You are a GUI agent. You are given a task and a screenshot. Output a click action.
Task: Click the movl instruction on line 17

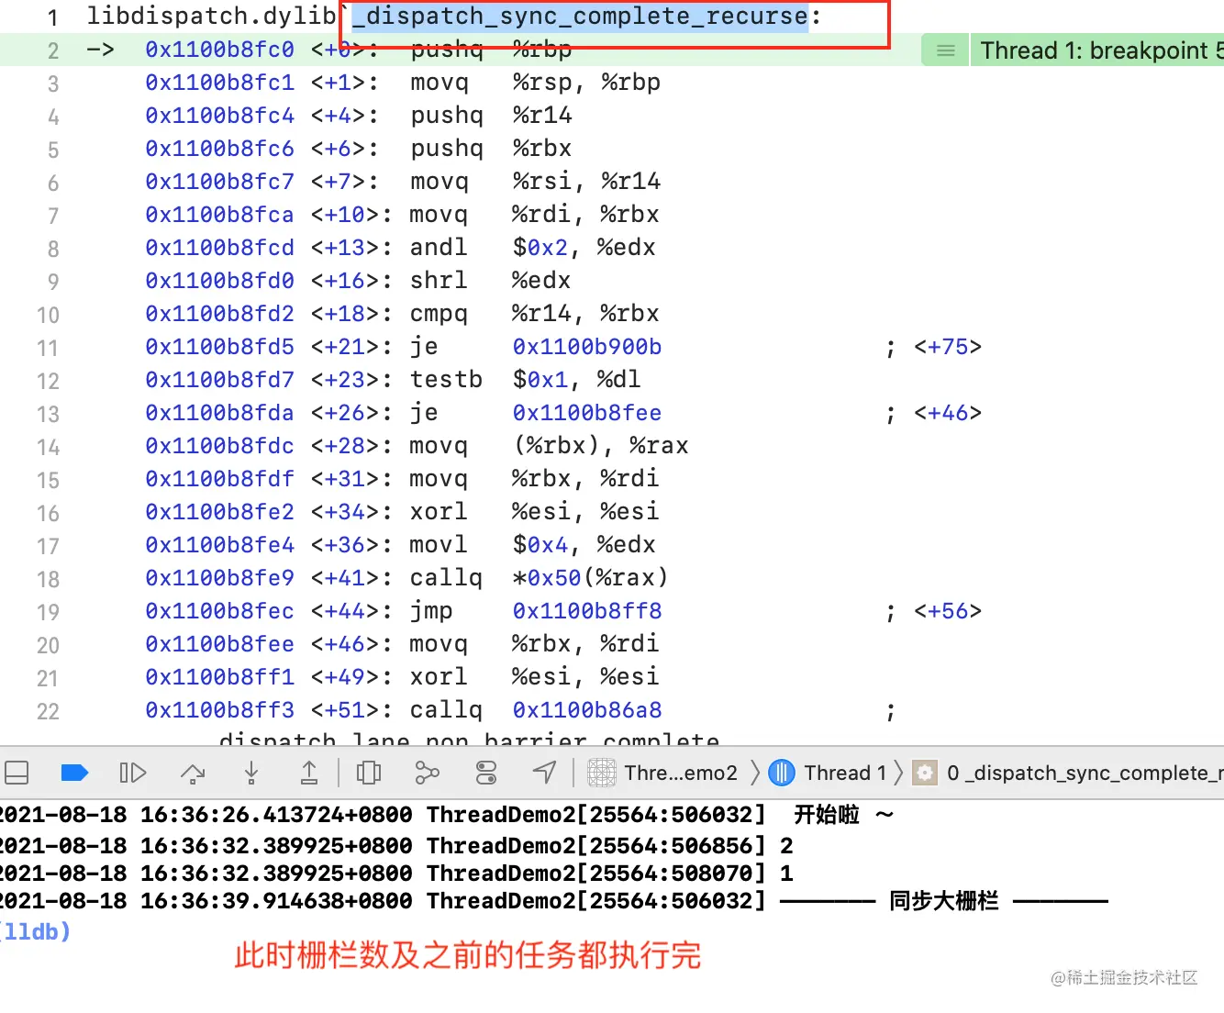pyautogui.click(x=439, y=545)
